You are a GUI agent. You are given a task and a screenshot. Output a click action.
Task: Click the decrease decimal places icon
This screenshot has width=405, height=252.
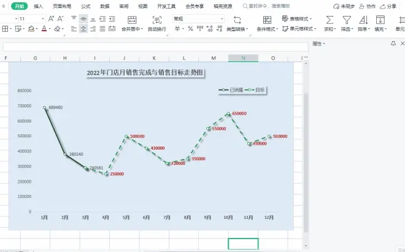tap(219, 29)
